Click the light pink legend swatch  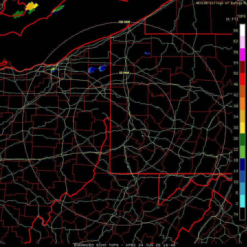242,42
